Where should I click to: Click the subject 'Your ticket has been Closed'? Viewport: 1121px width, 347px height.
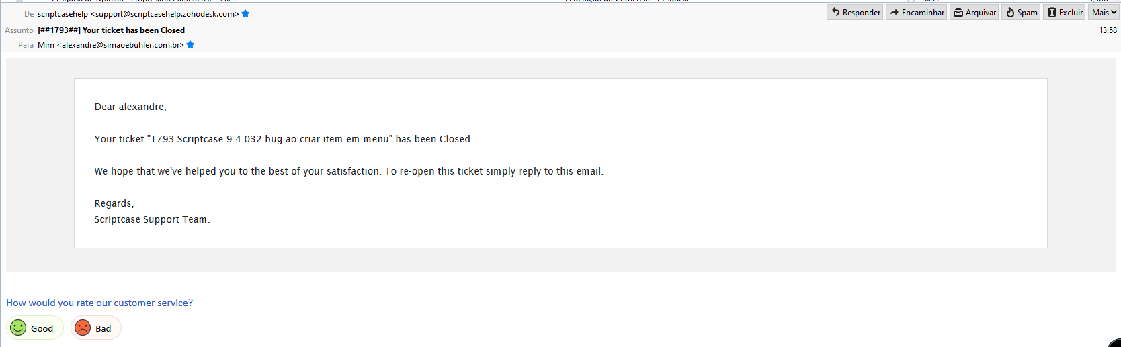click(x=133, y=30)
